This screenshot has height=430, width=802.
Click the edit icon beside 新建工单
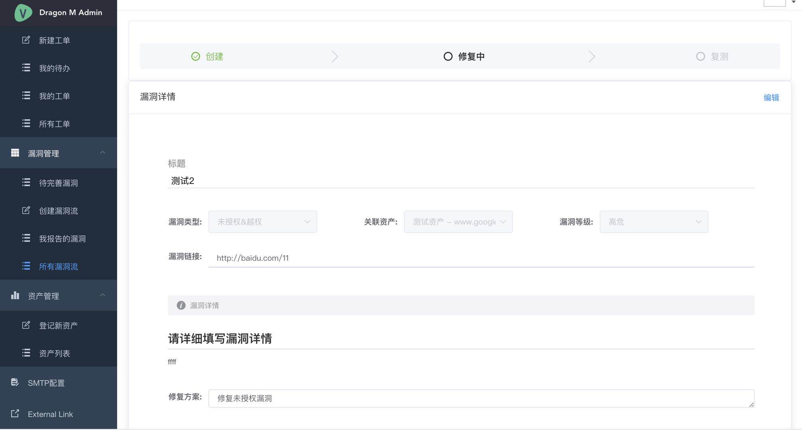(x=26, y=40)
